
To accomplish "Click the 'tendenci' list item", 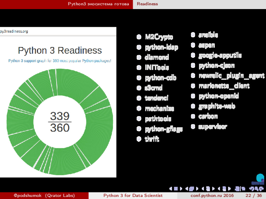I will click(x=156, y=98).
